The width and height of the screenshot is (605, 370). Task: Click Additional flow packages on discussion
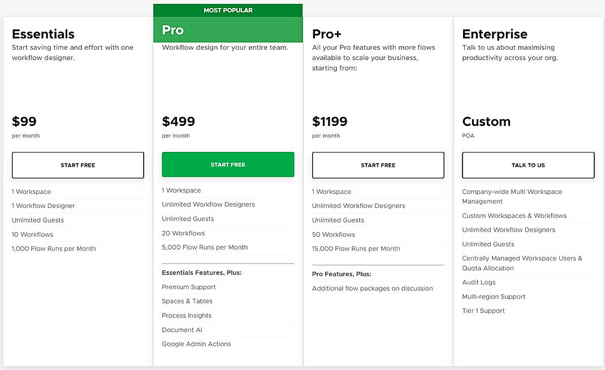373,288
